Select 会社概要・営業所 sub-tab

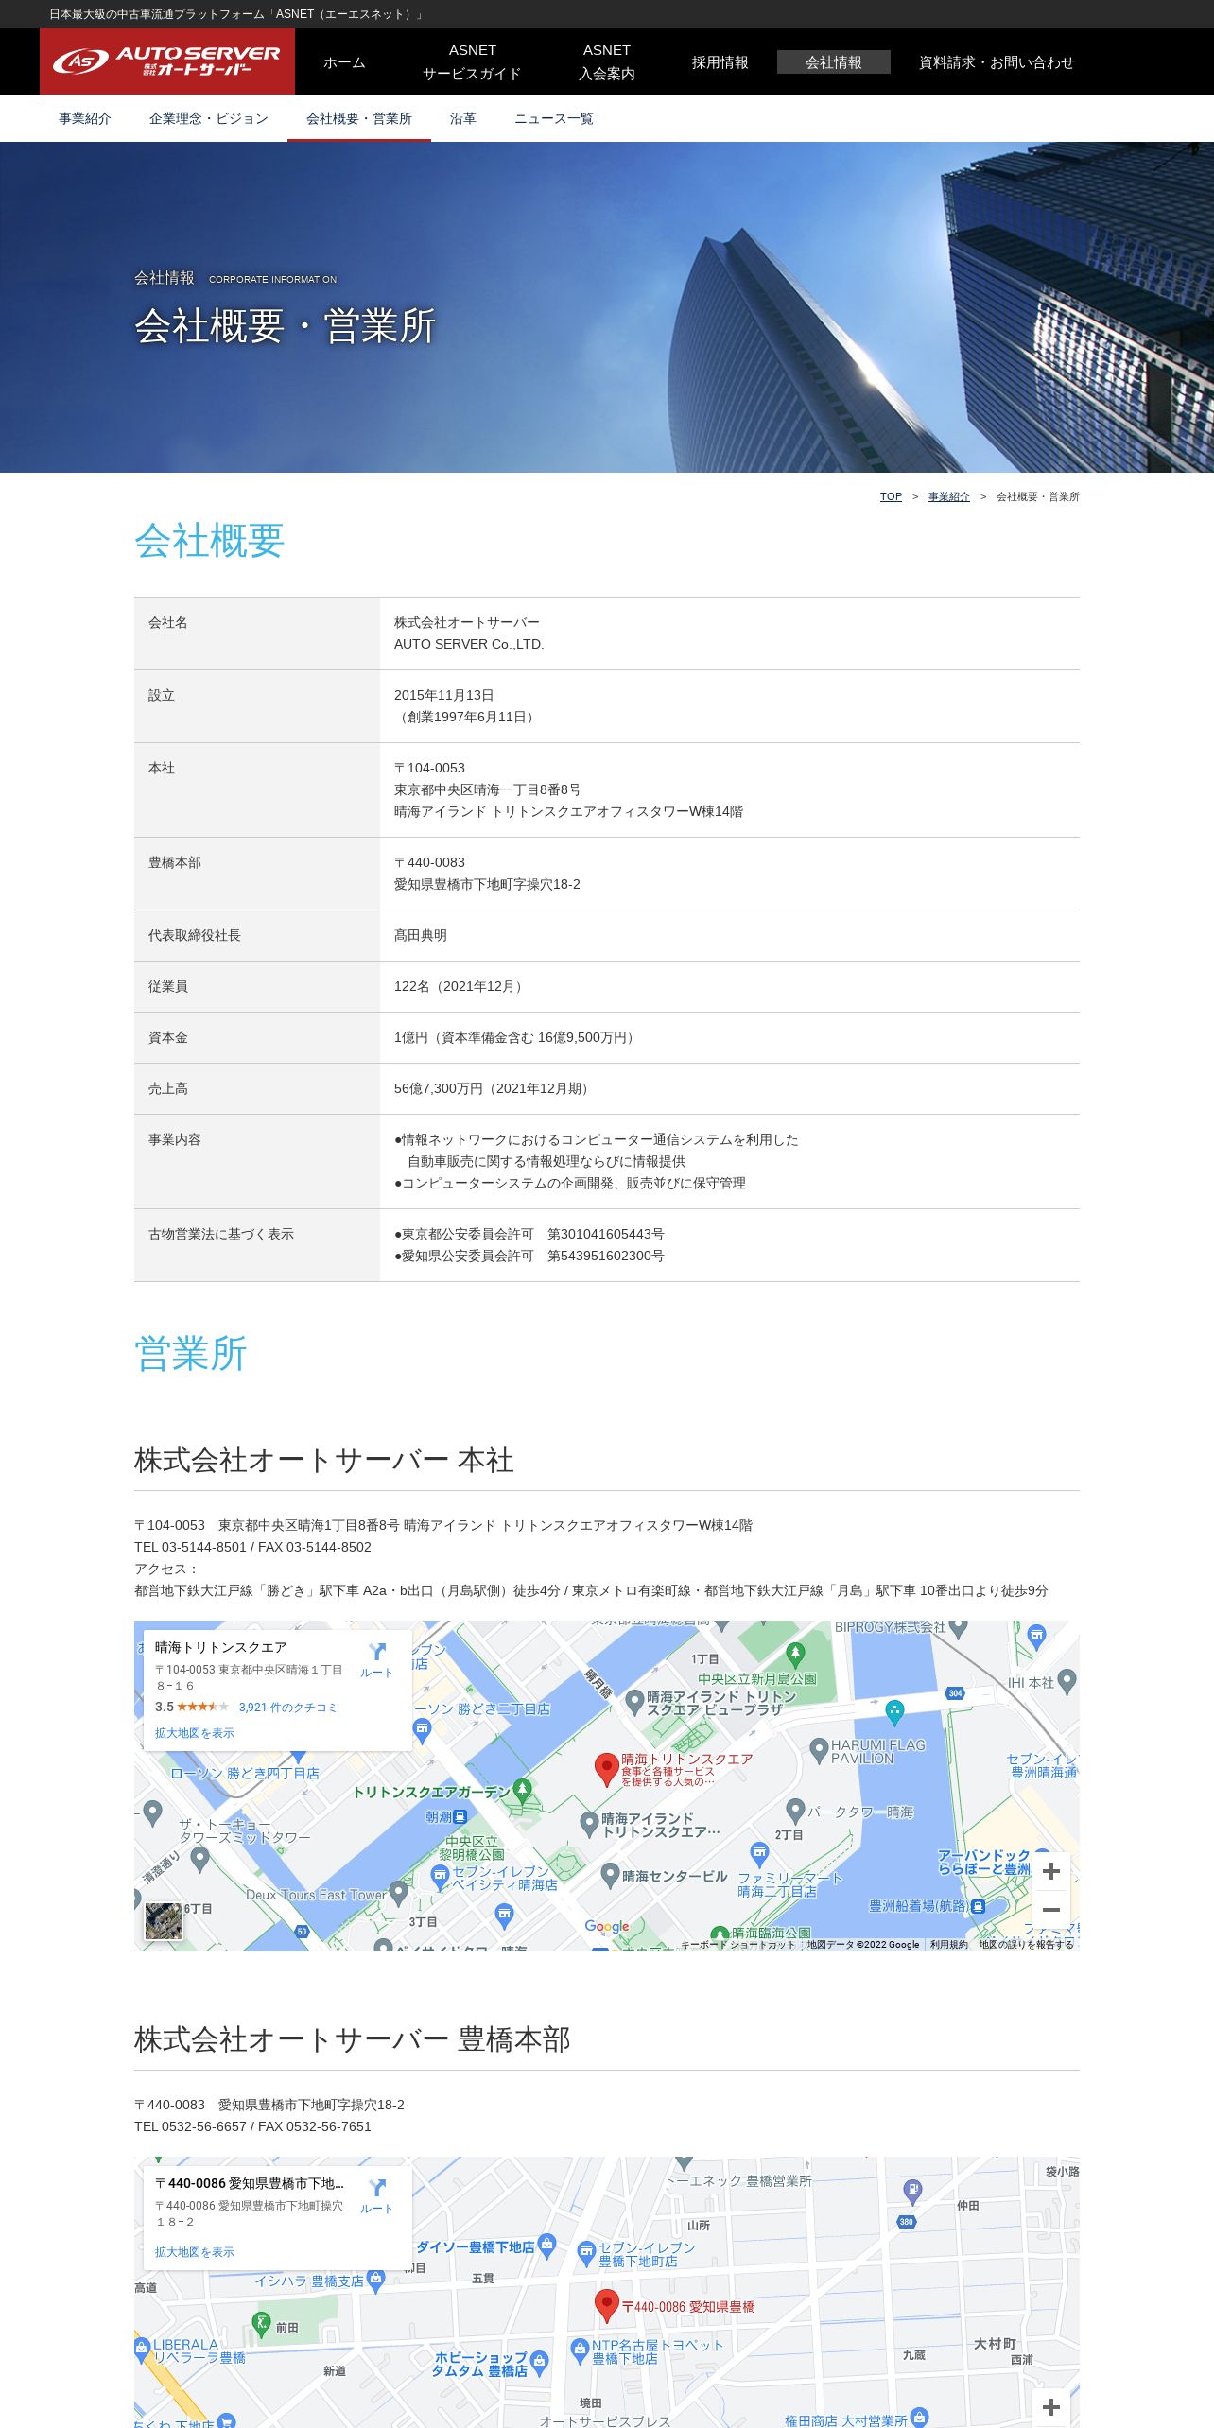click(359, 118)
